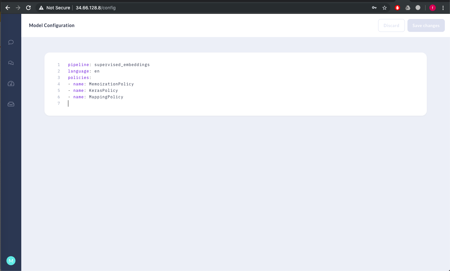Click the Not Secure site warning
450x271 pixels.
point(54,8)
